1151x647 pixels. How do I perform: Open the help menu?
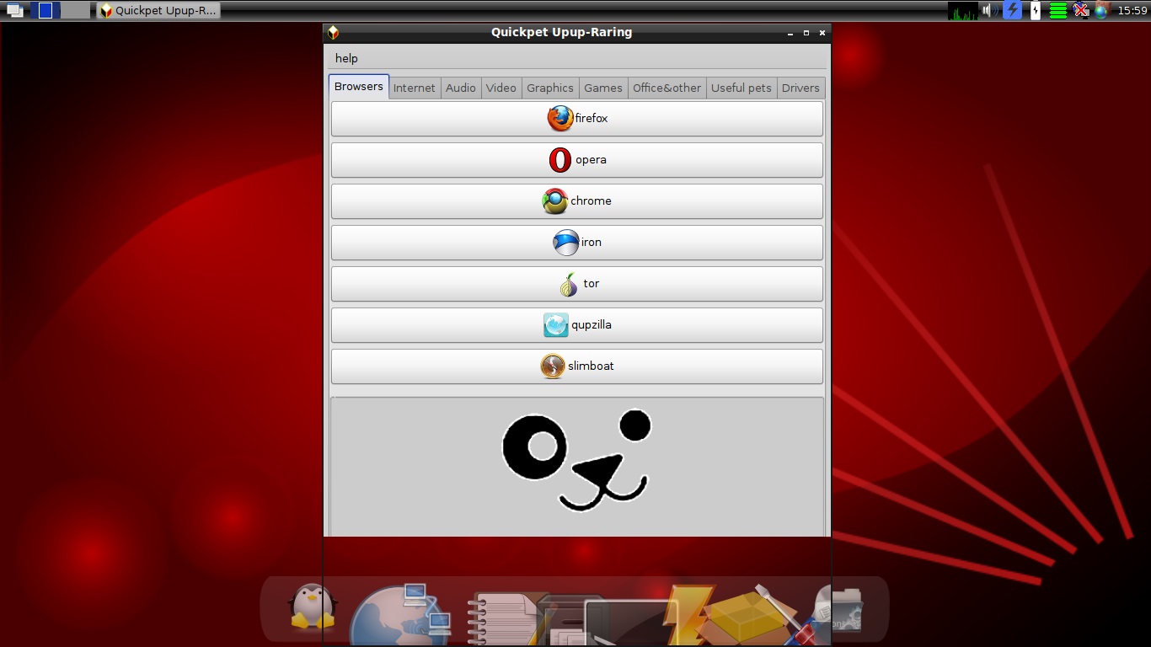pyautogui.click(x=346, y=58)
